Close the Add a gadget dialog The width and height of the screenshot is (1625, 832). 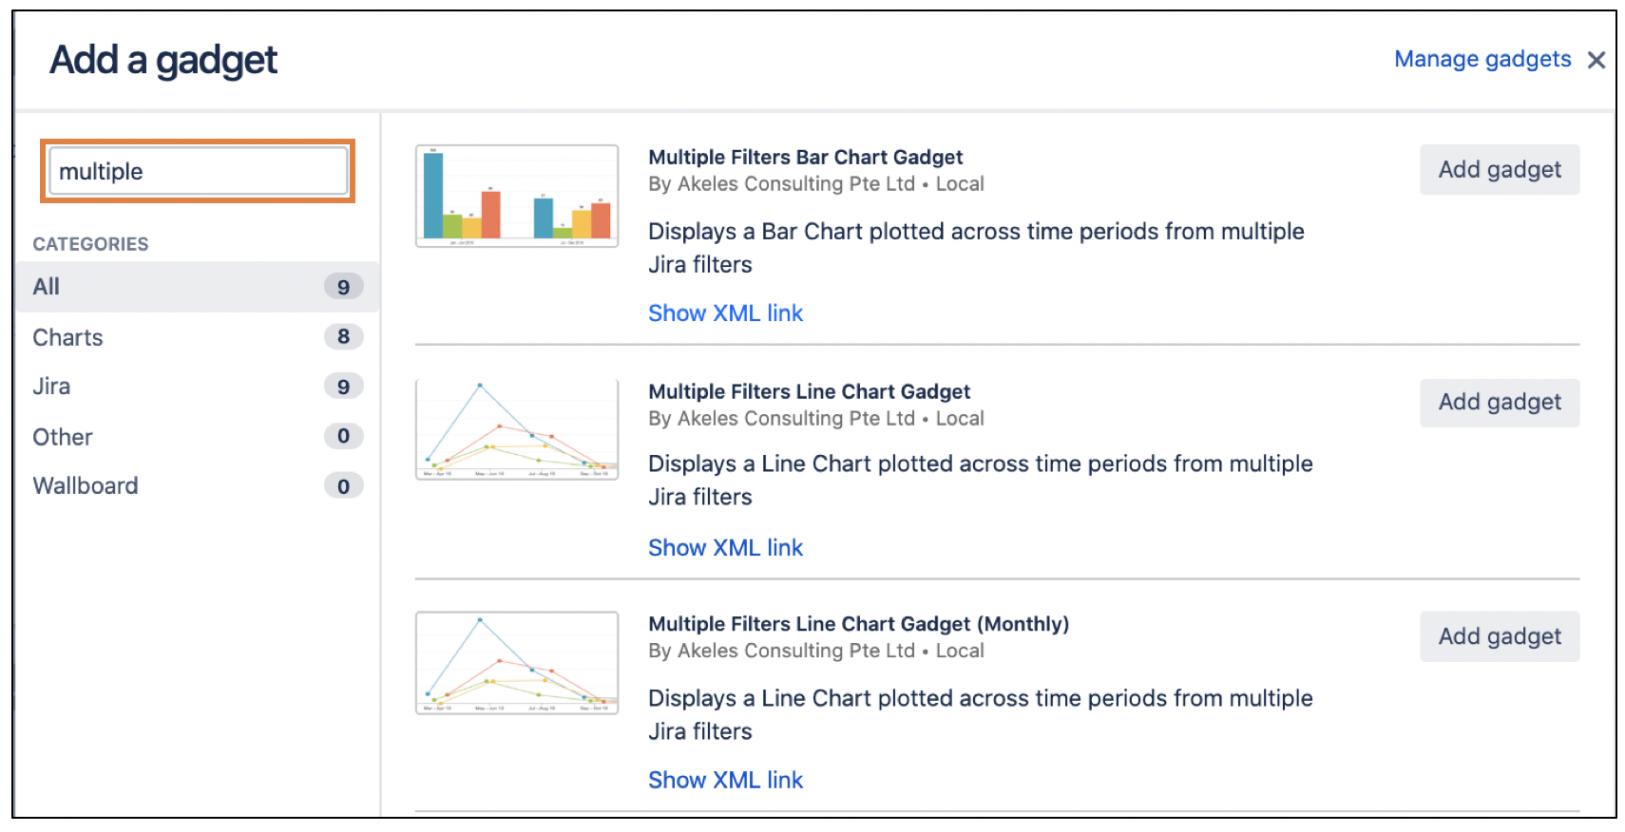click(x=1597, y=60)
